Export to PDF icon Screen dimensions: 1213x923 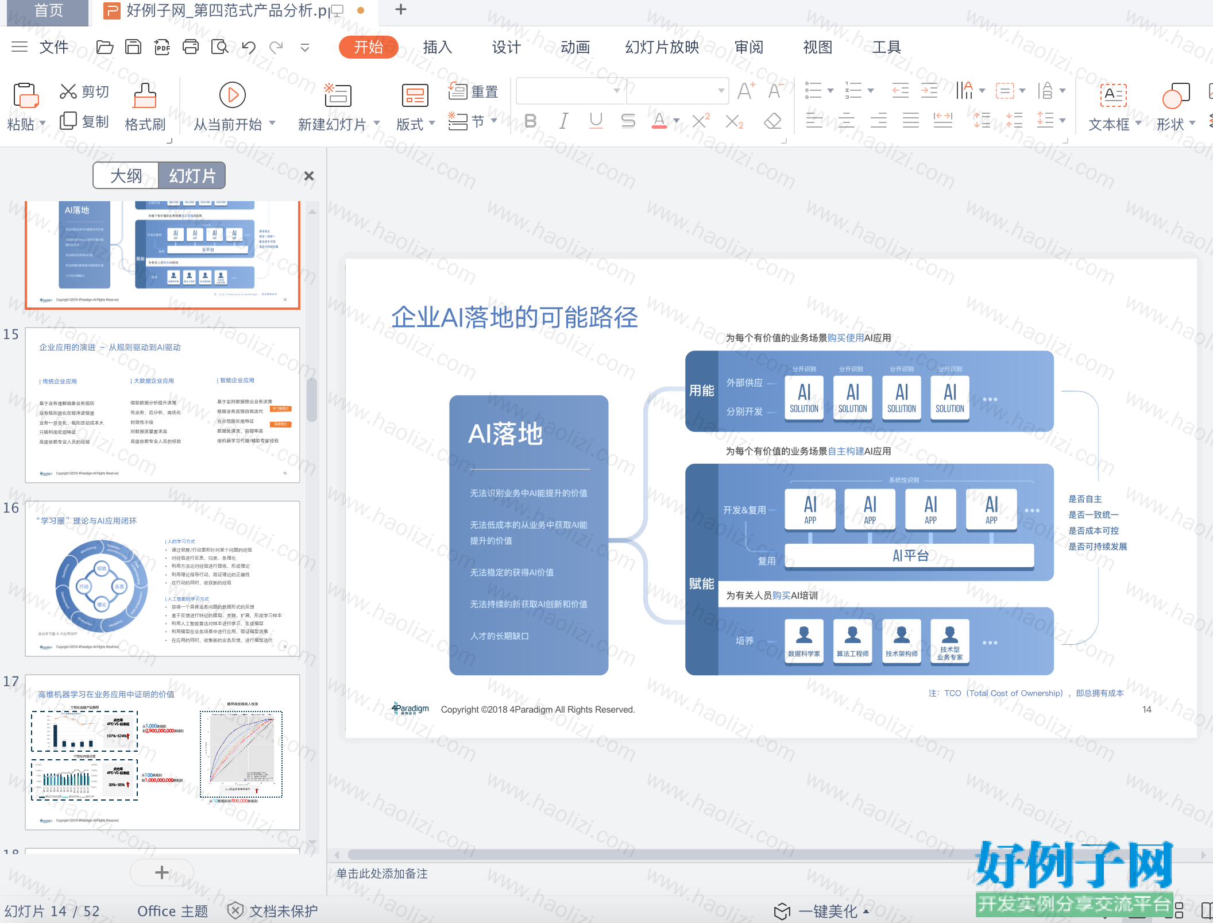coord(163,47)
